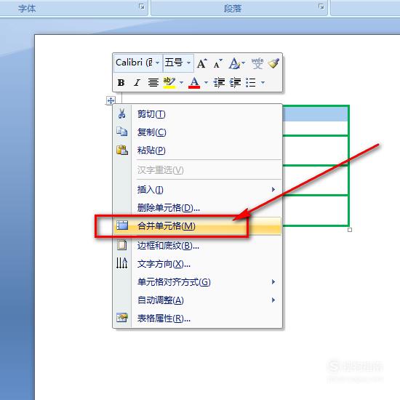
Task: Open 表格属性(R)... dialog
Action: pyautogui.click(x=197, y=318)
